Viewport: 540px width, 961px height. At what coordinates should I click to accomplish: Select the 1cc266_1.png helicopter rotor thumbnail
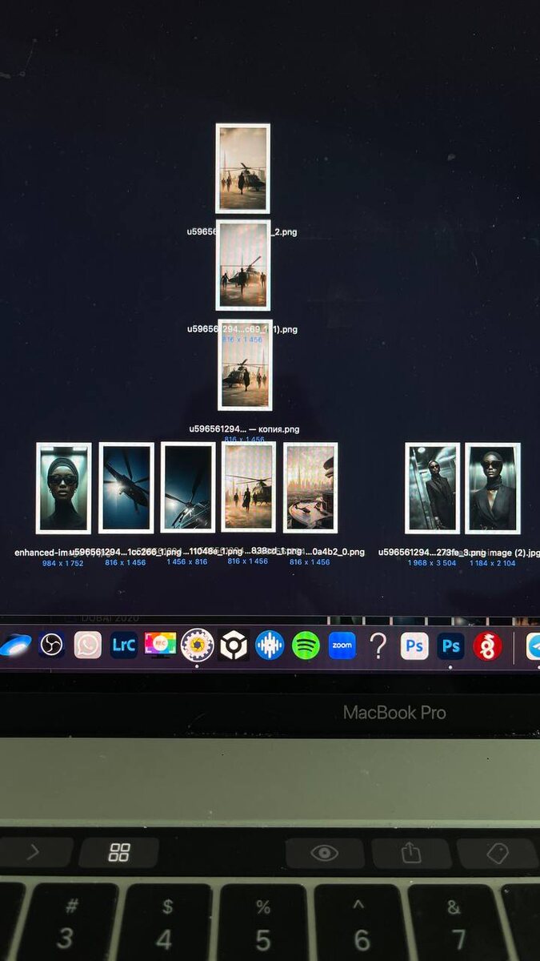click(x=126, y=488)
